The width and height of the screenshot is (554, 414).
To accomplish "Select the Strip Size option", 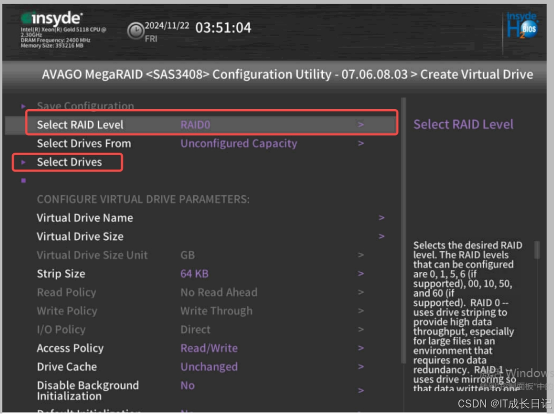I will pyautogui.click(x=61, y=274).
